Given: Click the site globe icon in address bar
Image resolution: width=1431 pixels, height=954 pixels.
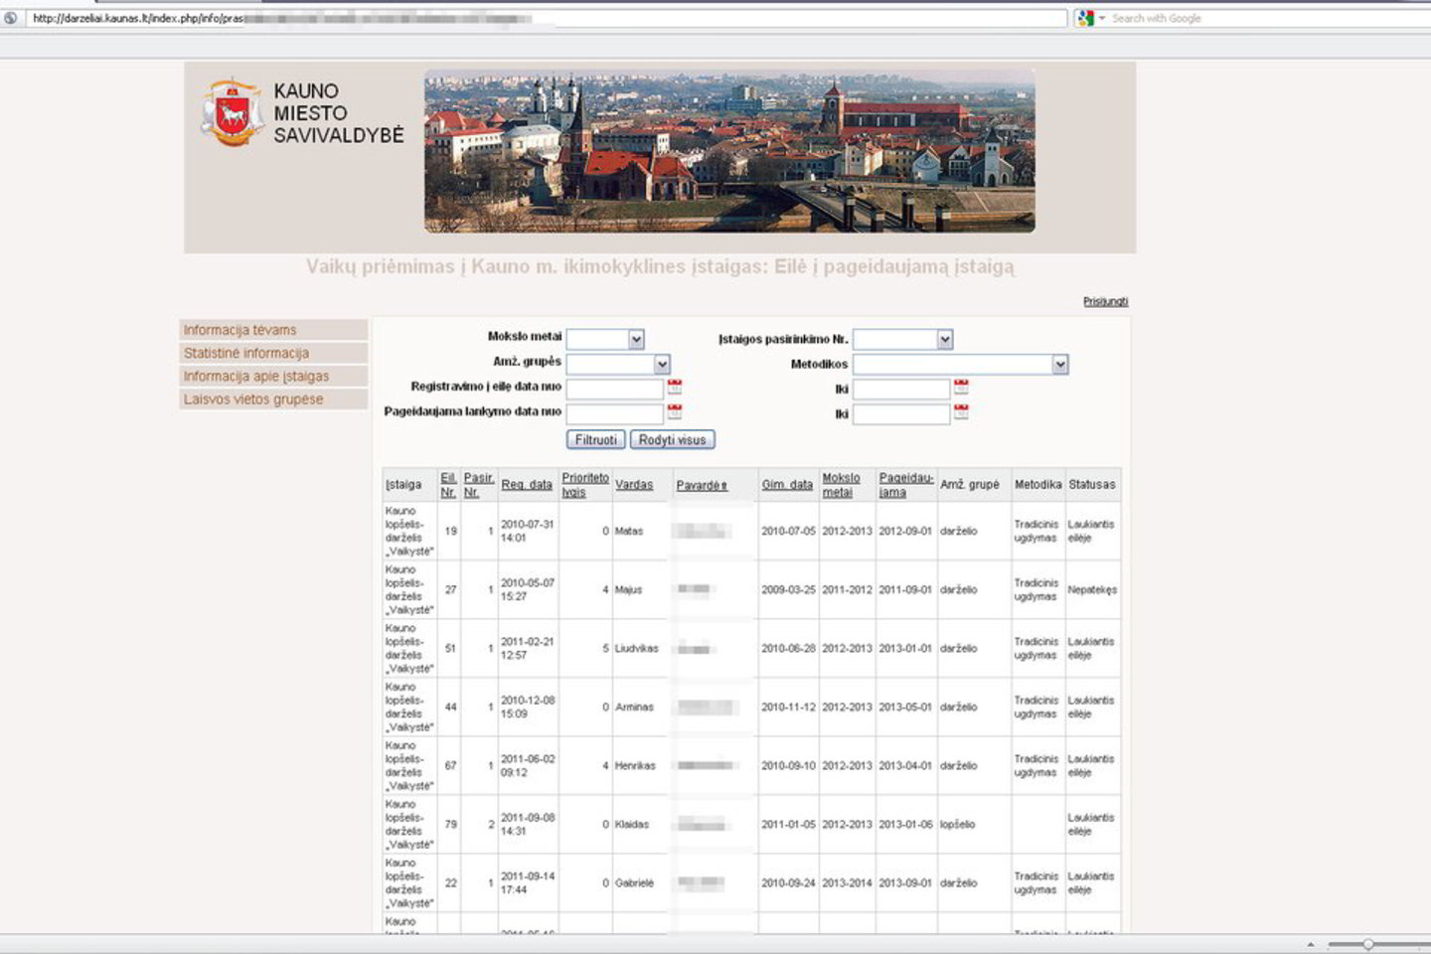Looking at the screenshot, I should [11, 18].
